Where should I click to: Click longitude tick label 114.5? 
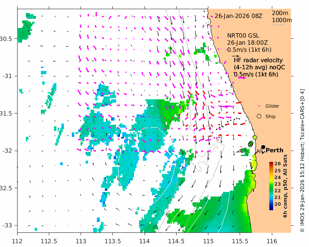tap(176, 241)
